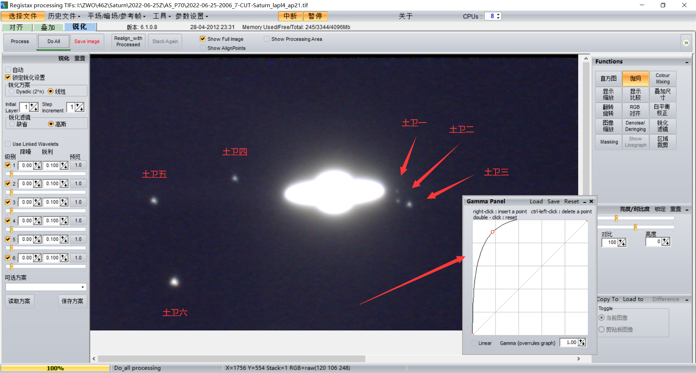The height and width of the screenshot is (373, 696).
Task: Click layer 1 denoise value stepper
Action: [37, 165]
